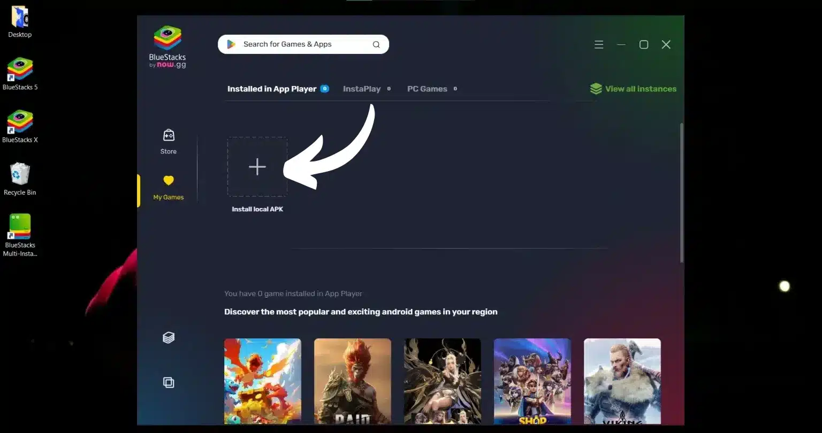Launch BlueStacks X desktop shortcut

pos(20,127)
